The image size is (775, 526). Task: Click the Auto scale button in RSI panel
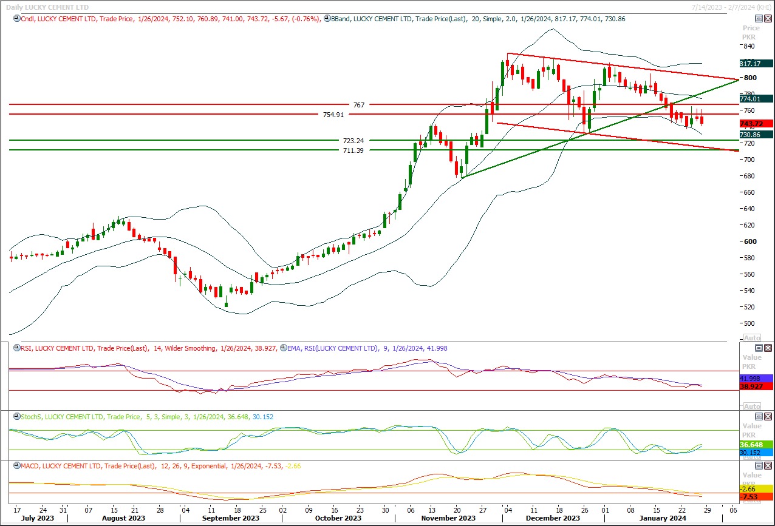point(752,406)
